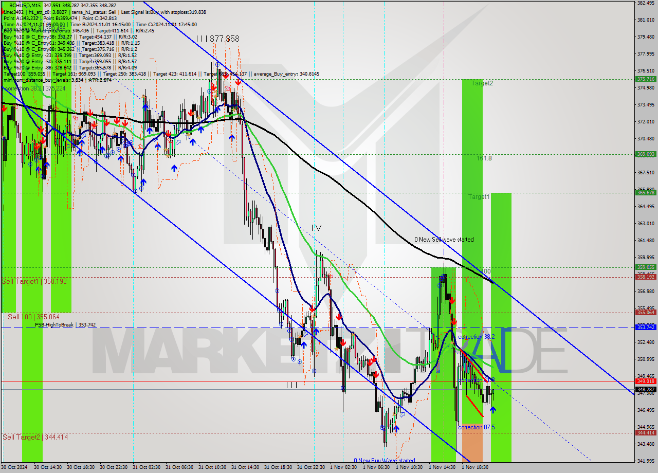Click the red 344.414 price axis tag
This screenshot has height=473, width=658.
[646, 432]
